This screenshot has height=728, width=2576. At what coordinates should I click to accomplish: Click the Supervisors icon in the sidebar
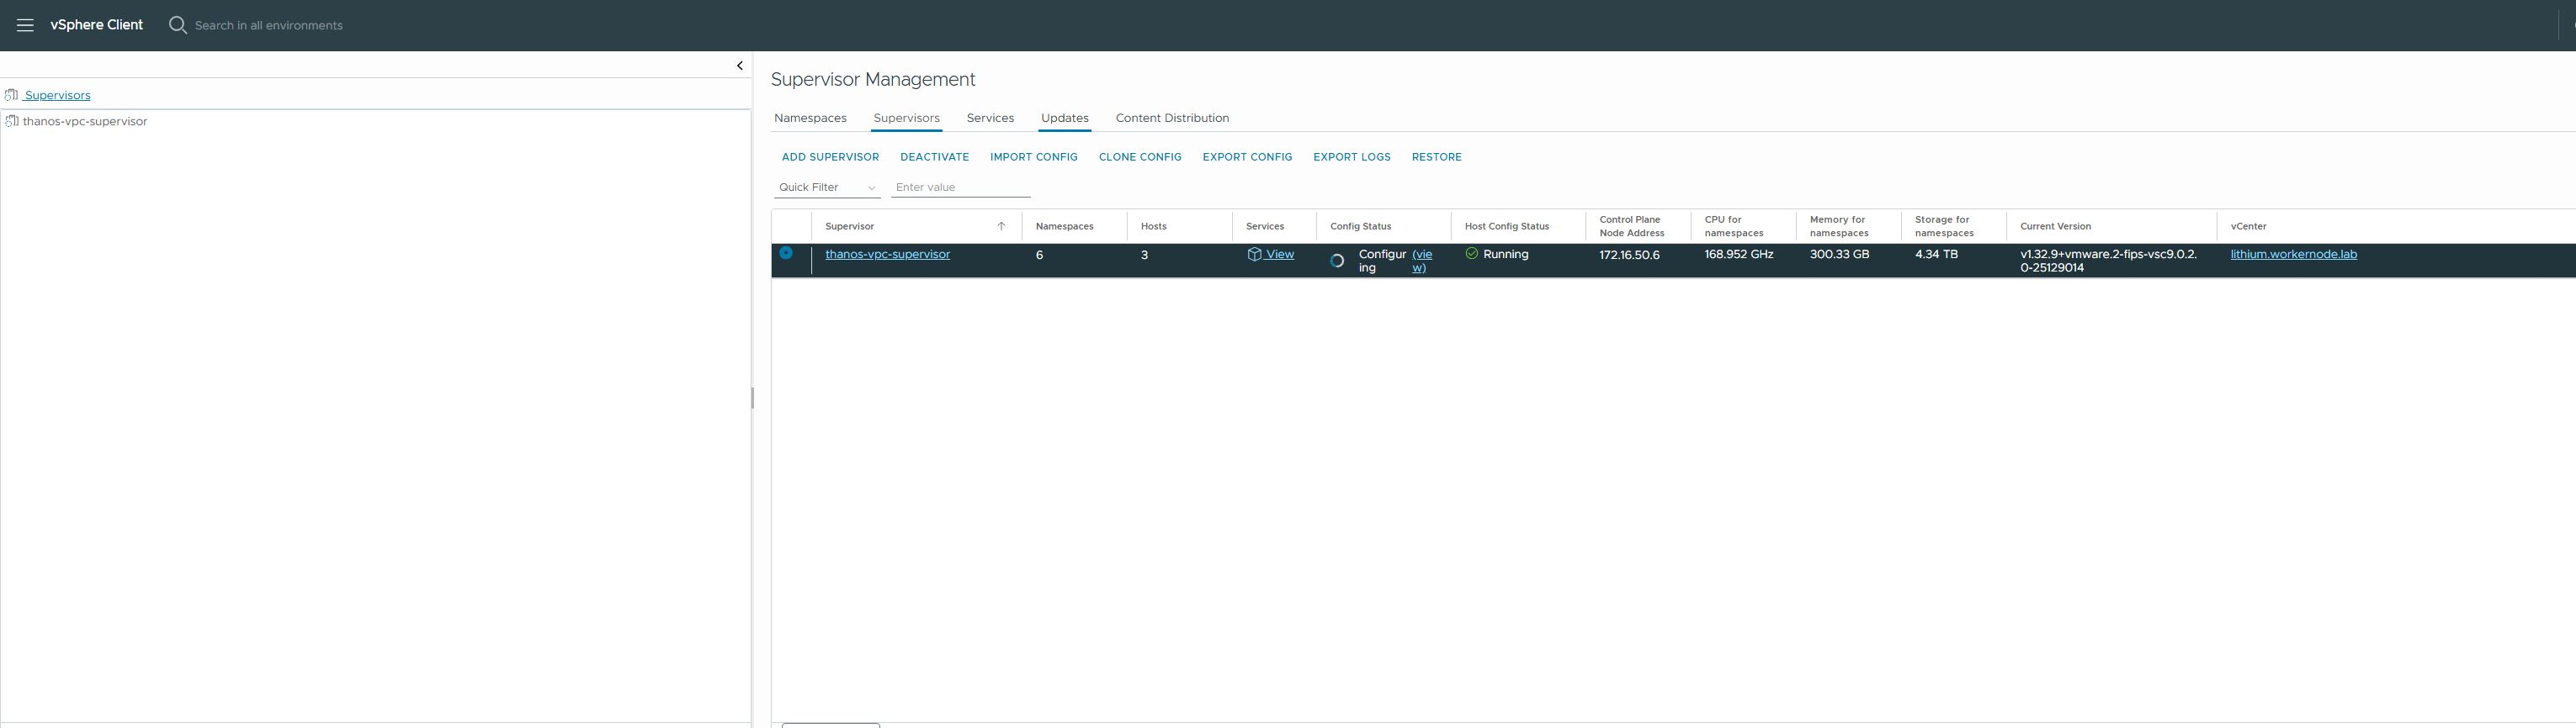coord(12,95)
